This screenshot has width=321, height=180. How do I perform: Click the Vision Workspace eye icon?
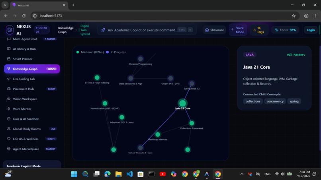(9, 99)
